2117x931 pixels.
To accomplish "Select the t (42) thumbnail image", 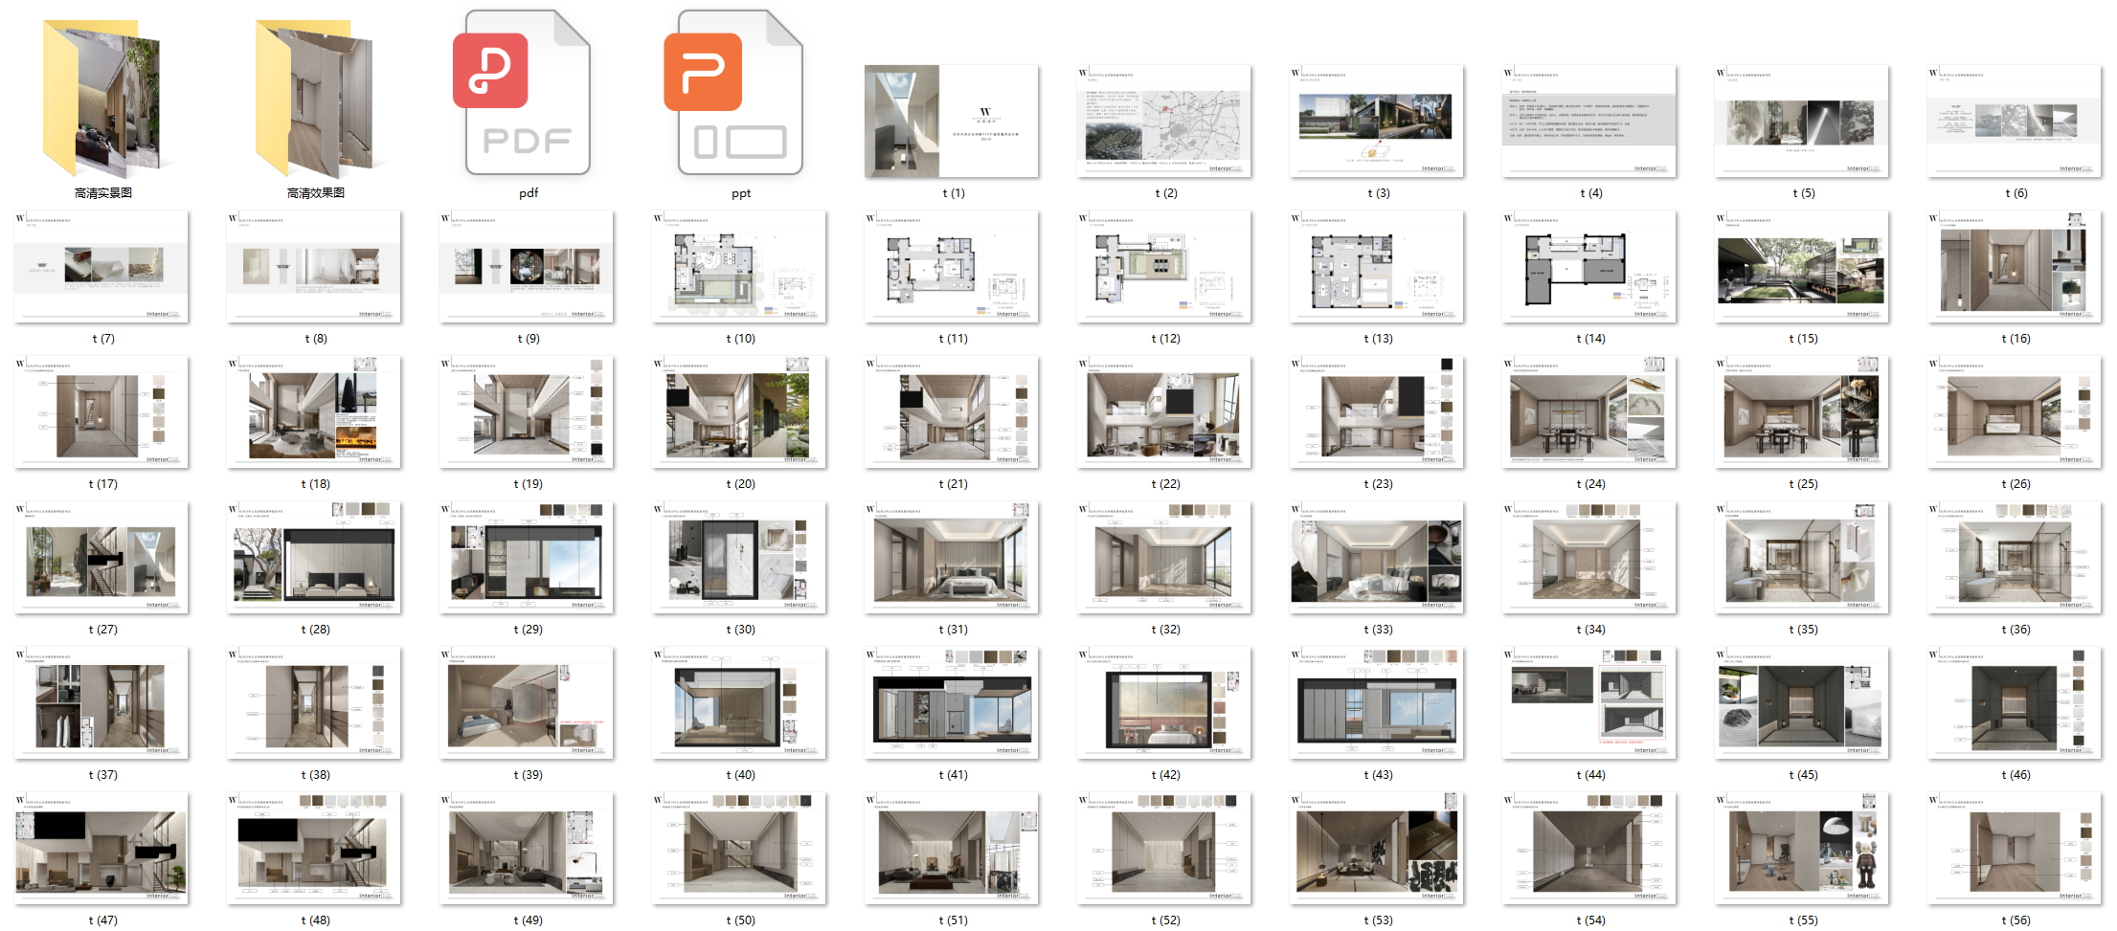I will [1163, 704].
